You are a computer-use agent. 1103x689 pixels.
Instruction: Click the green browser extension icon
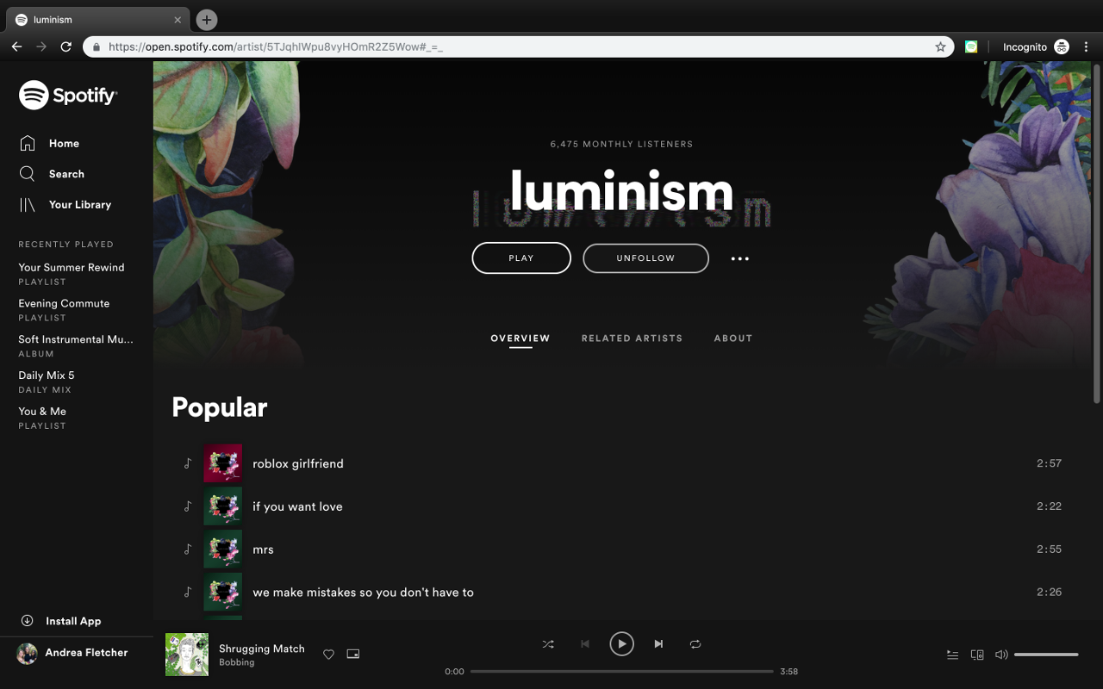pos(971,47)
